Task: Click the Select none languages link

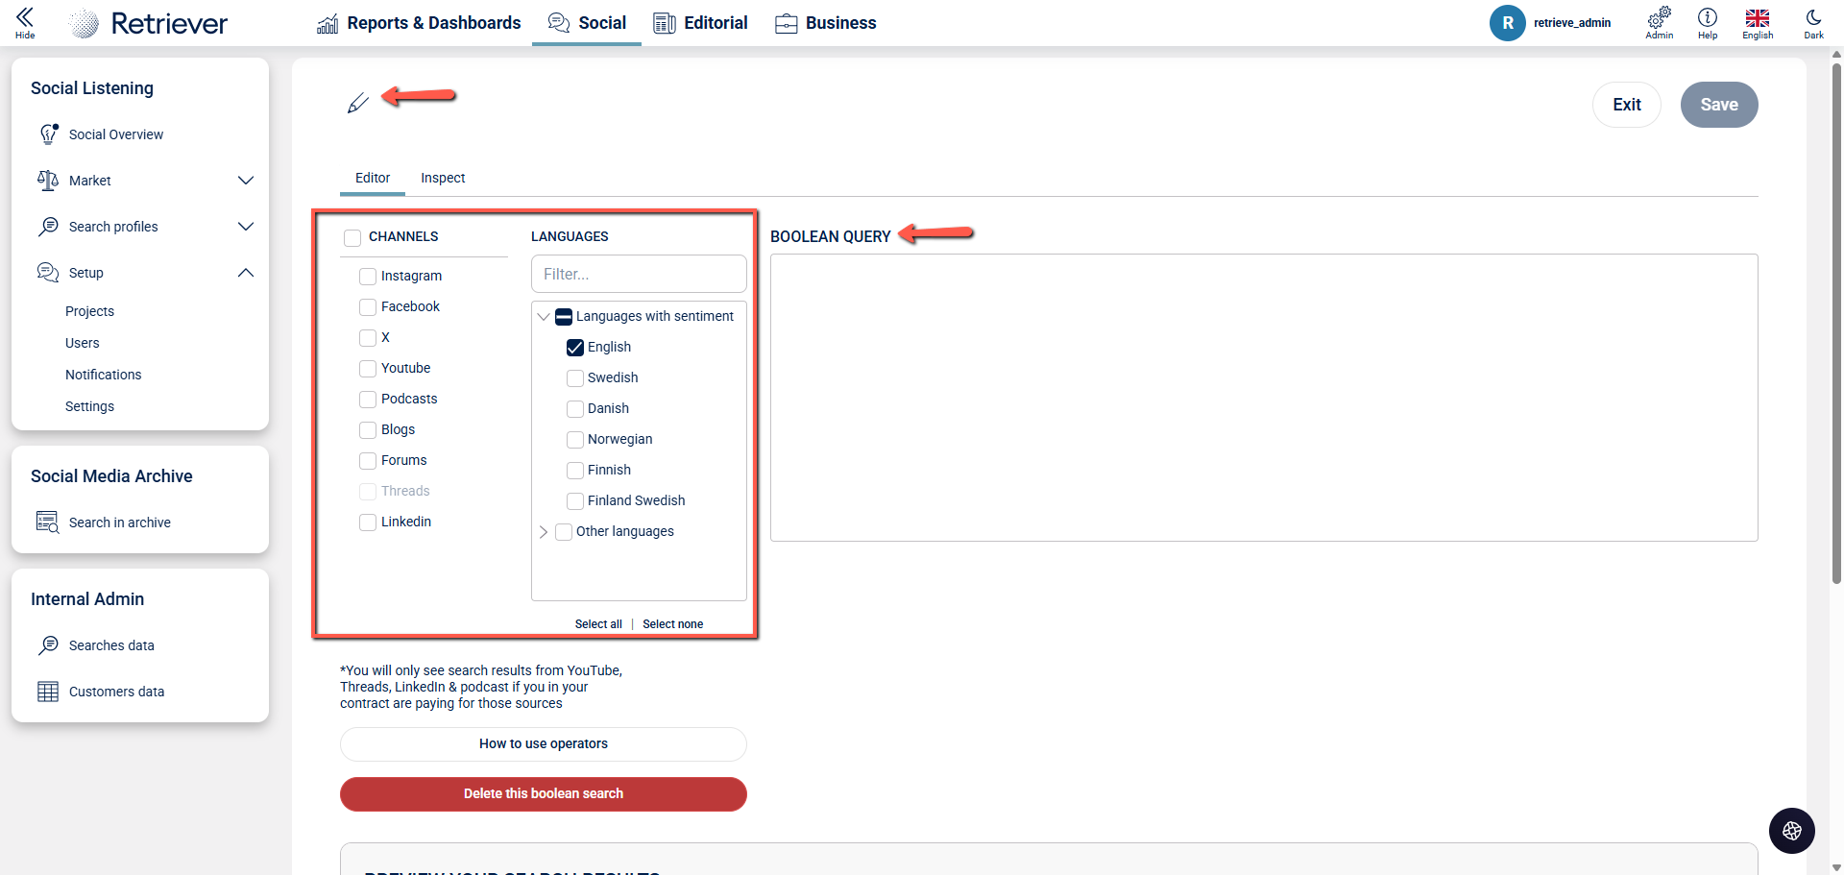Action: tap(672, 624)
